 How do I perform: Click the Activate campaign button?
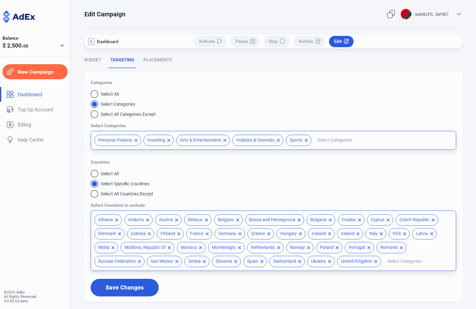(210, 41)
